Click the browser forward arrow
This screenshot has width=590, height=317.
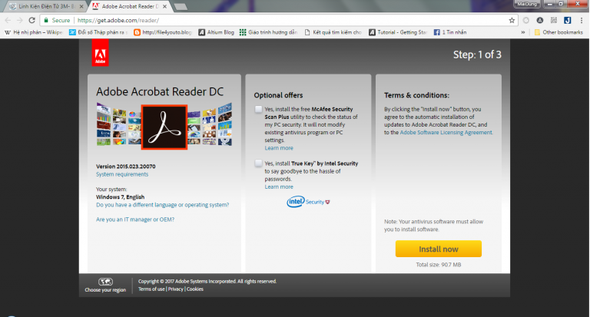coord(20,20)
